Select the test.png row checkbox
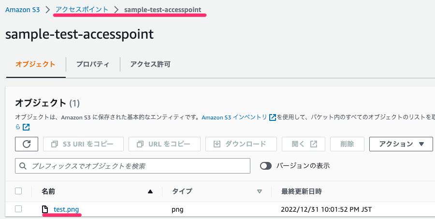This screenshot has height=219, width=435. coord(18,209)
